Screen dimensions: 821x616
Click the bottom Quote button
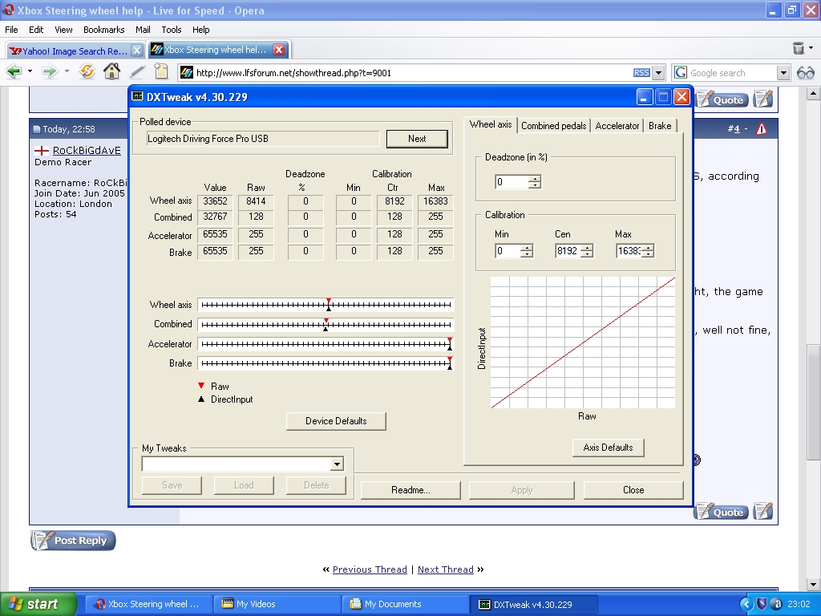pyautogui.click(x=722, y=512)
